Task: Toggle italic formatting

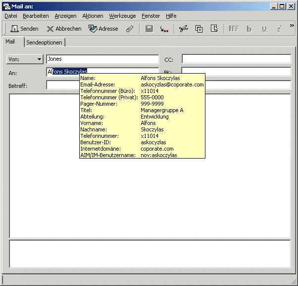Action: click(279, 29)
